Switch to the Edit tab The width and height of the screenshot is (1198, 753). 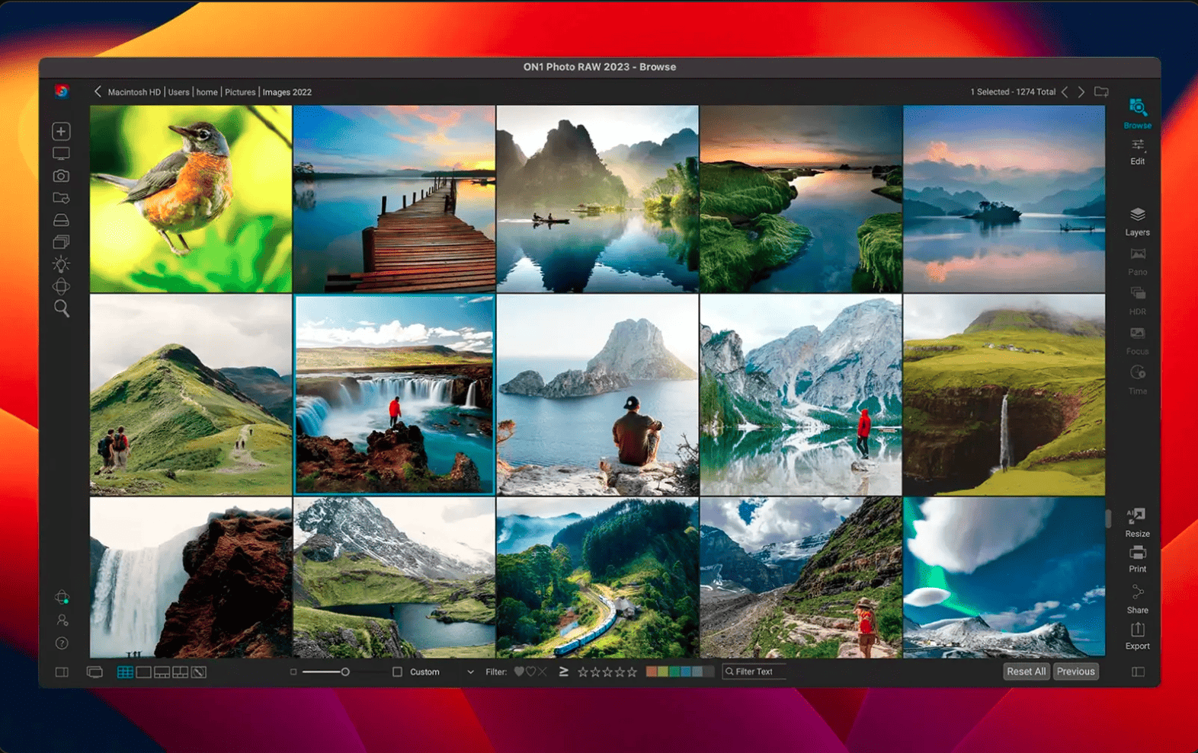tap(1137, 152)
